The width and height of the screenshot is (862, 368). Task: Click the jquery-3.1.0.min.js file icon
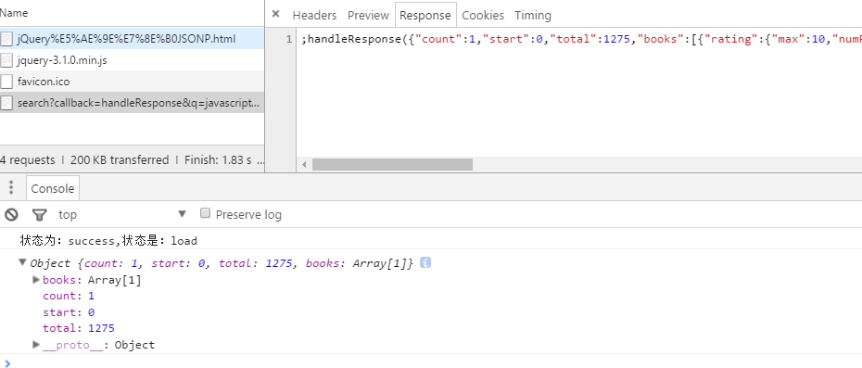pyautogui.click(x=6, y=60)
